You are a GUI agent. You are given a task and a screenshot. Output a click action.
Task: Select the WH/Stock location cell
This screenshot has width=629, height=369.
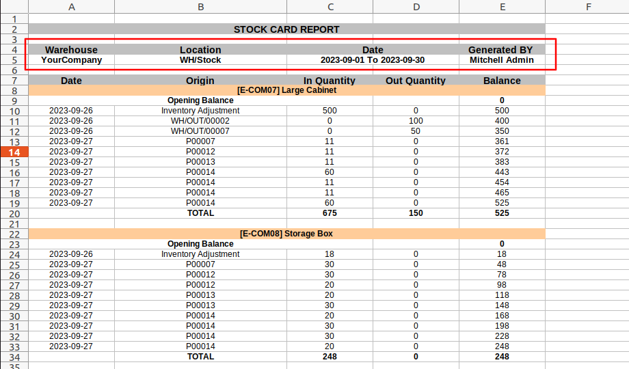point(200,59)
